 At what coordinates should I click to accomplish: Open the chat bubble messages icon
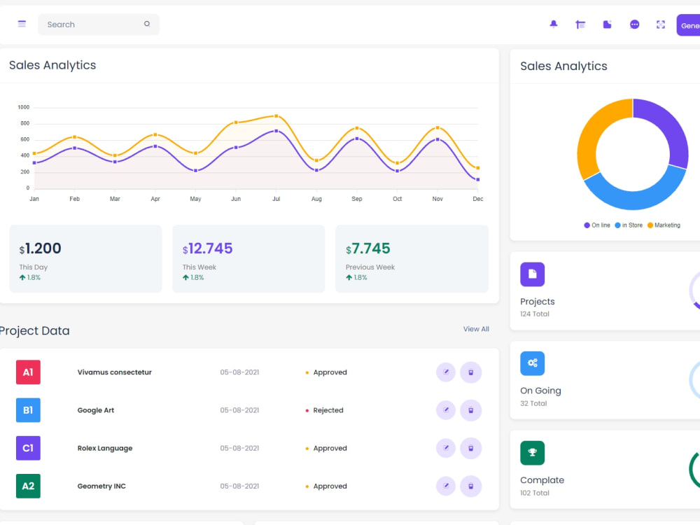tap(634, 24)
